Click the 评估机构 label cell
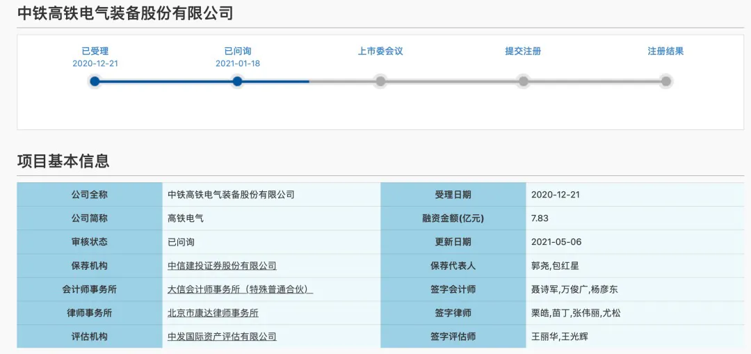 click(90, 337)
